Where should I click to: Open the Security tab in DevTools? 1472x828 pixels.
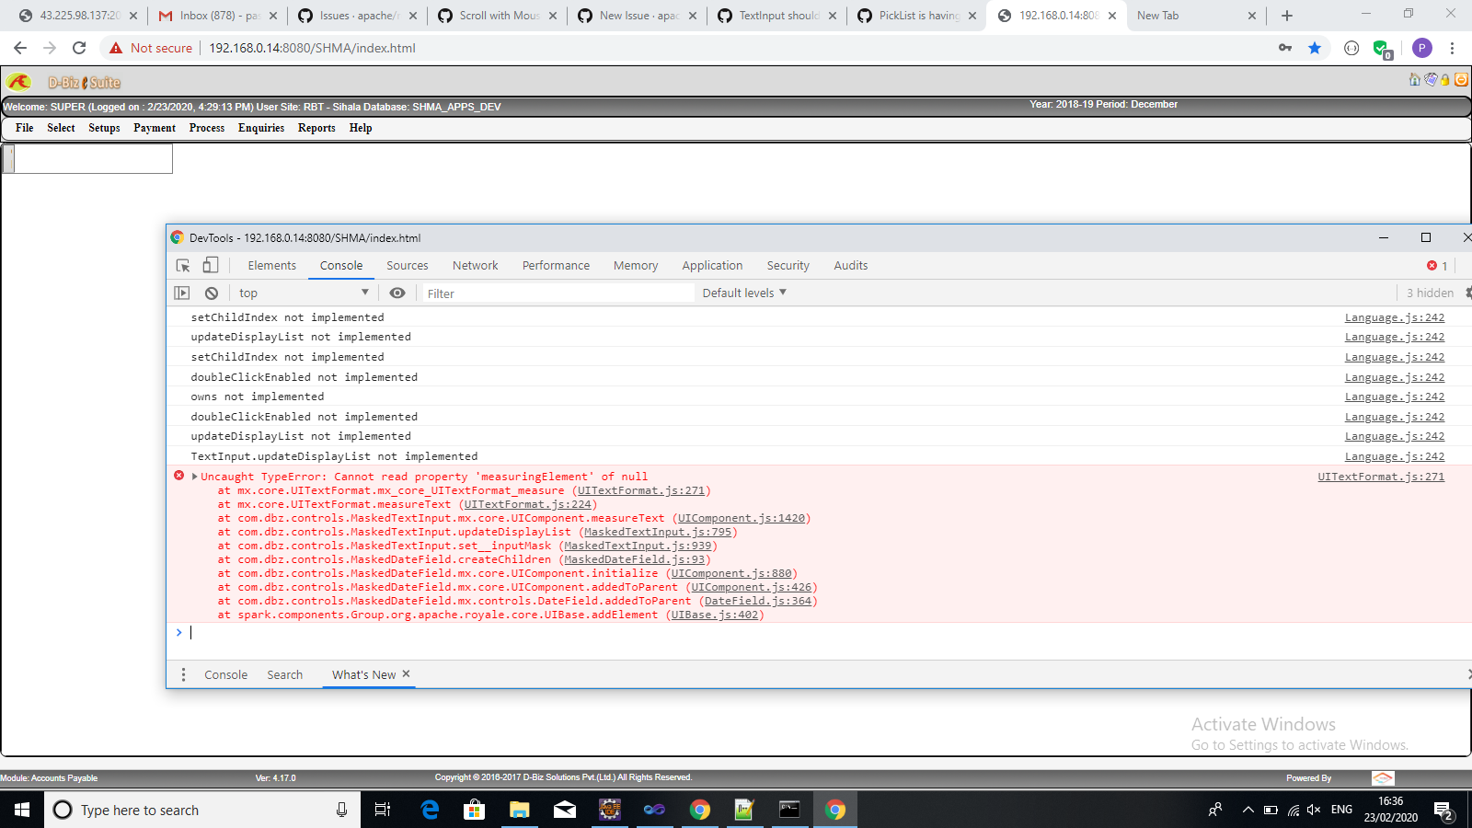[x=788, y=265]
